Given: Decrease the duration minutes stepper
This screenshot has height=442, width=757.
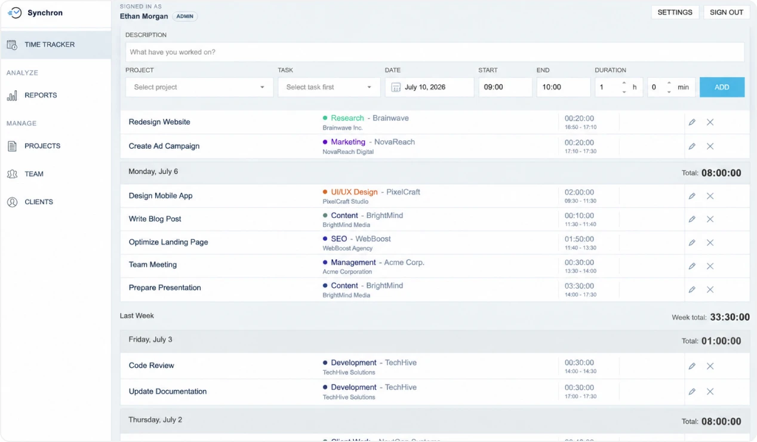Looking at the screenshot, I should (x=669, y=91).
